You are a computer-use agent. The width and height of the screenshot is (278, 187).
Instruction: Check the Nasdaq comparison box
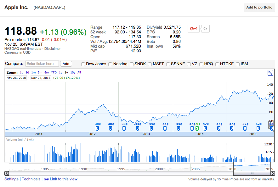click(x=110, y=64)
